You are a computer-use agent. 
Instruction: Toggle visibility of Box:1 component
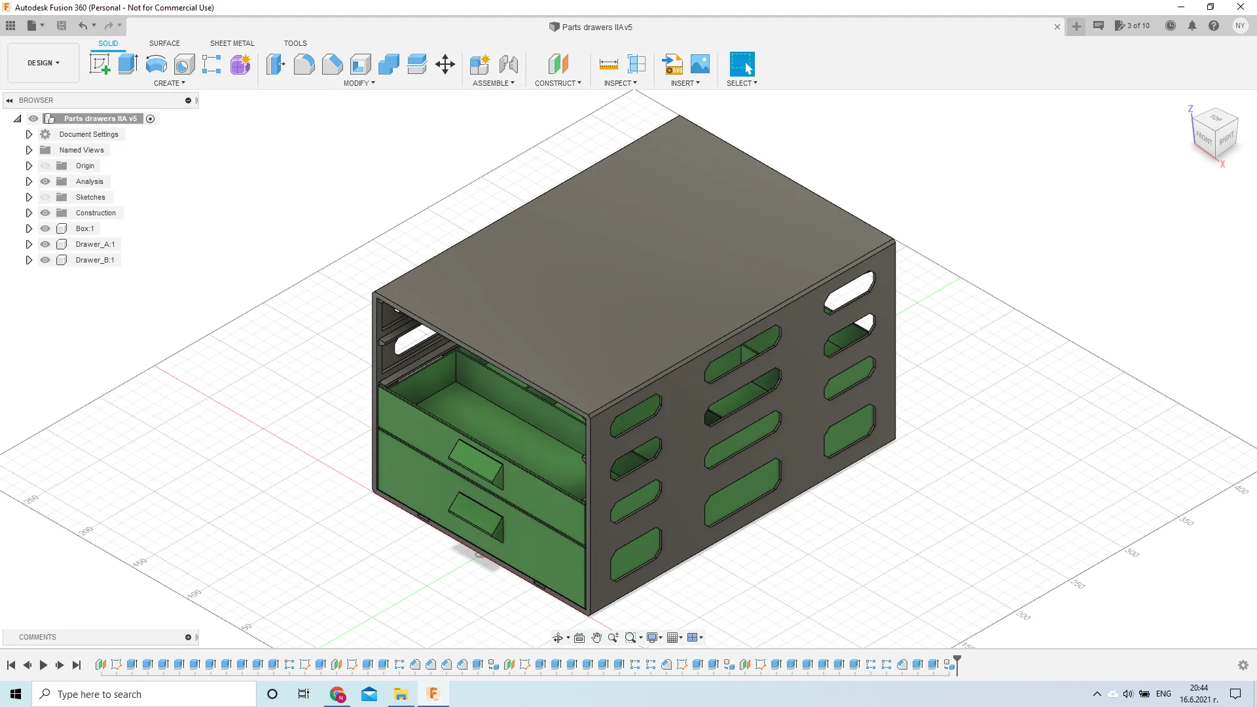(x=45, y=228)
